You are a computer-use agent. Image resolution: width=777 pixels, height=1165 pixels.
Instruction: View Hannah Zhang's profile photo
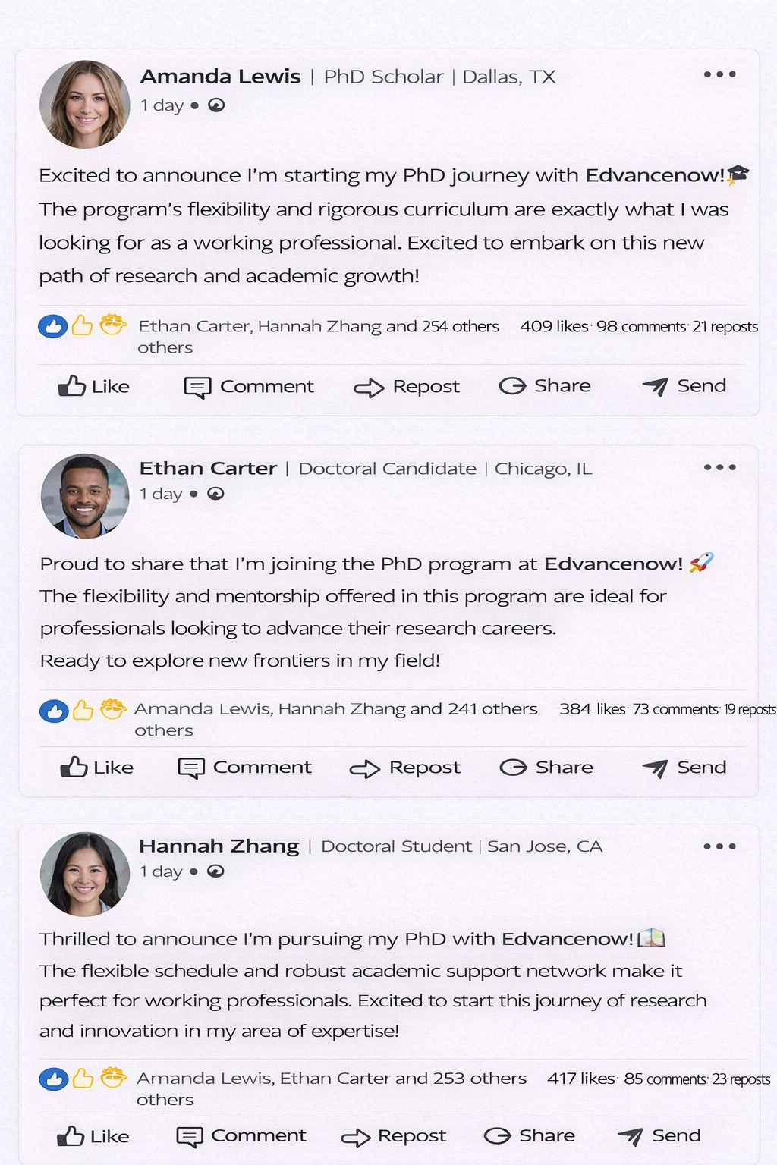pos(84,875)
